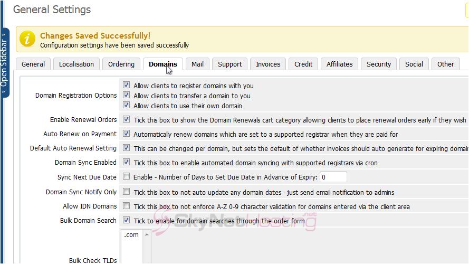Click the Enable Renewal Orders label
Screen dimensions: 469x264
[83, 120]
